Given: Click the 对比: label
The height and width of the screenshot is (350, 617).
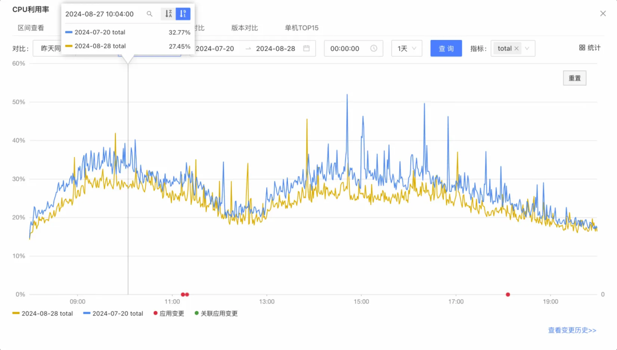Looking at the screenshot, I should pos(21,49).
